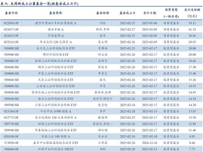Click the table title 表9 heading

(39, 3)
